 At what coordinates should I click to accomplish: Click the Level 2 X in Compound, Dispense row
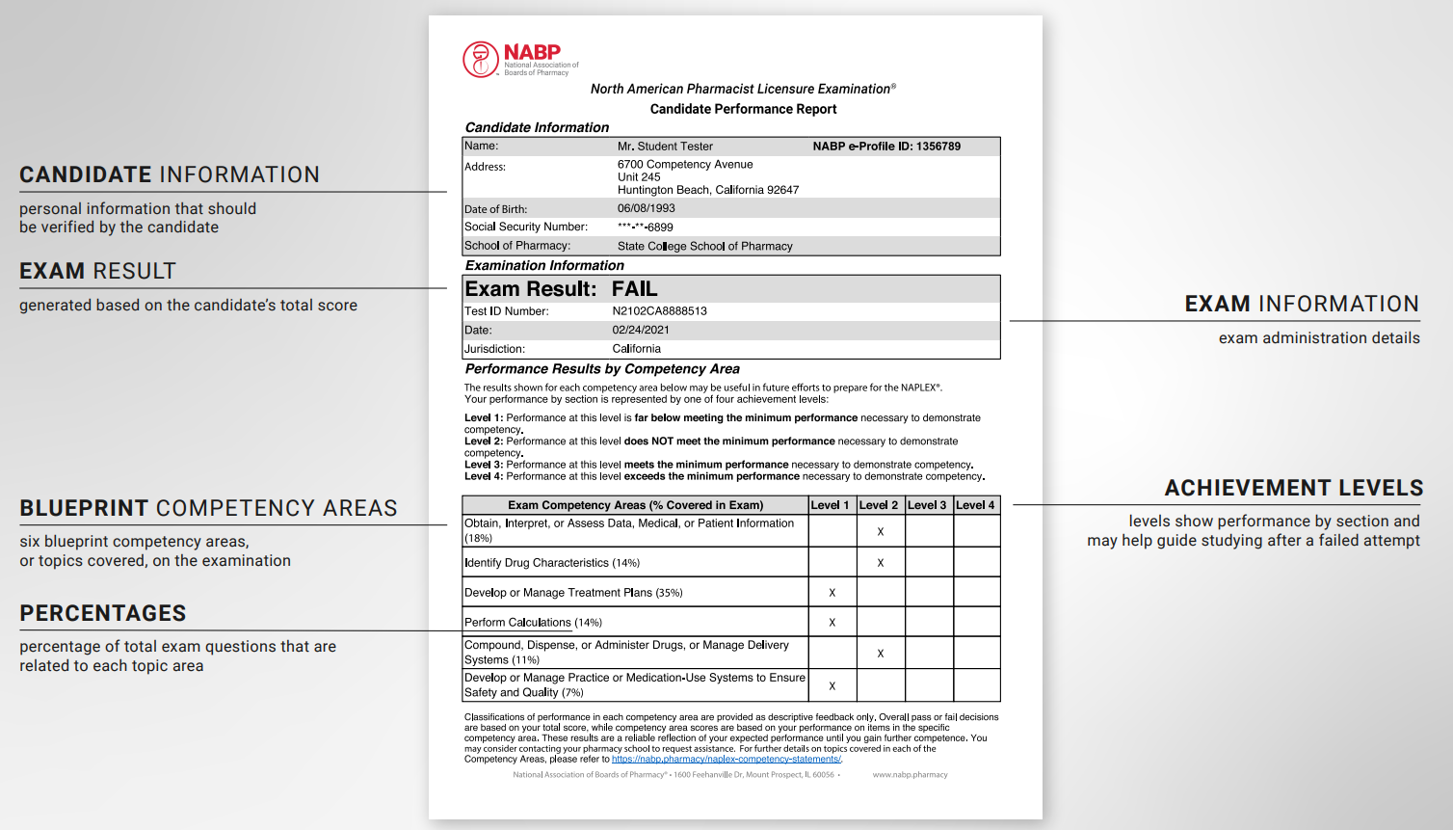click(x=881, y=654)
